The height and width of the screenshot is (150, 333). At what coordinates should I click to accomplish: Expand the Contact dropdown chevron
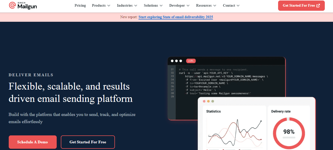click(238, 6)
